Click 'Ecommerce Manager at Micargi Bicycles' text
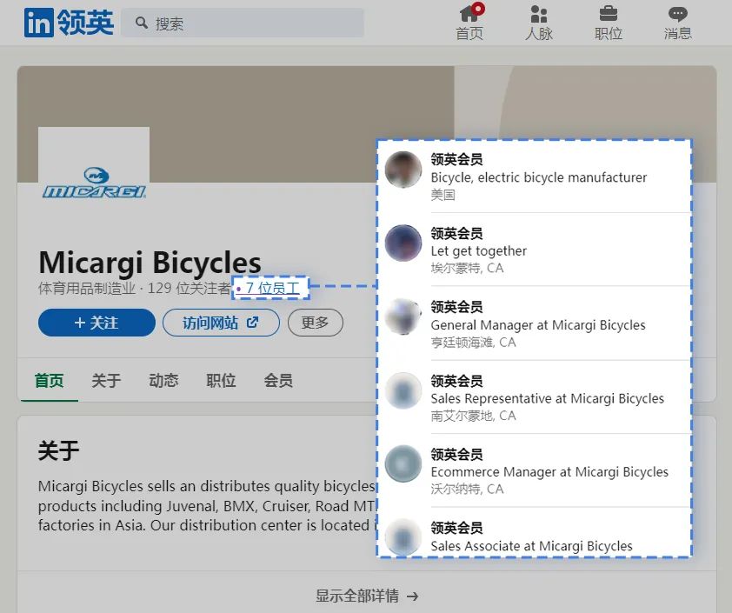Viewport: 732px width, 613px height. point(549,471)
